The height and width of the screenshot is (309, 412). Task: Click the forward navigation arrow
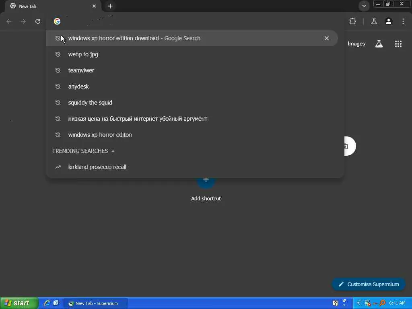coord(23,21)
